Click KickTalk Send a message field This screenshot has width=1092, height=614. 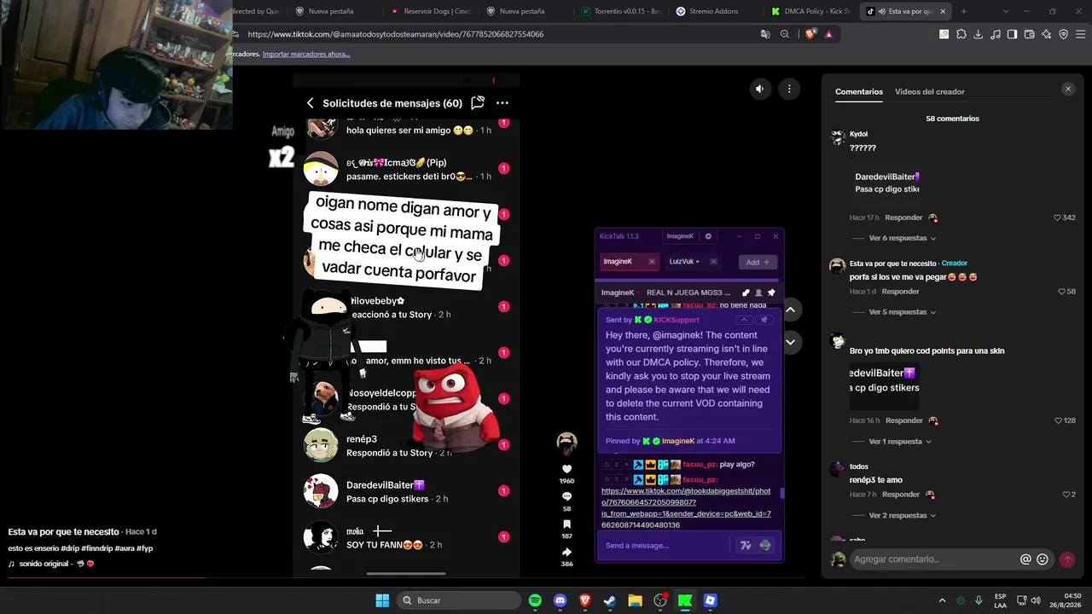(664, 546)
